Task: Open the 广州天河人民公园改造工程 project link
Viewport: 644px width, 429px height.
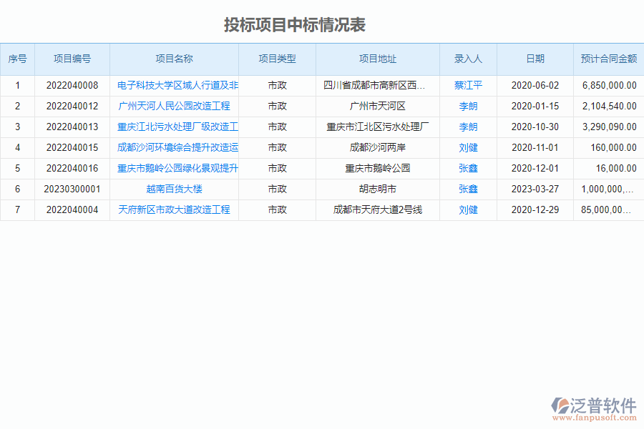Action: [175, 106]
